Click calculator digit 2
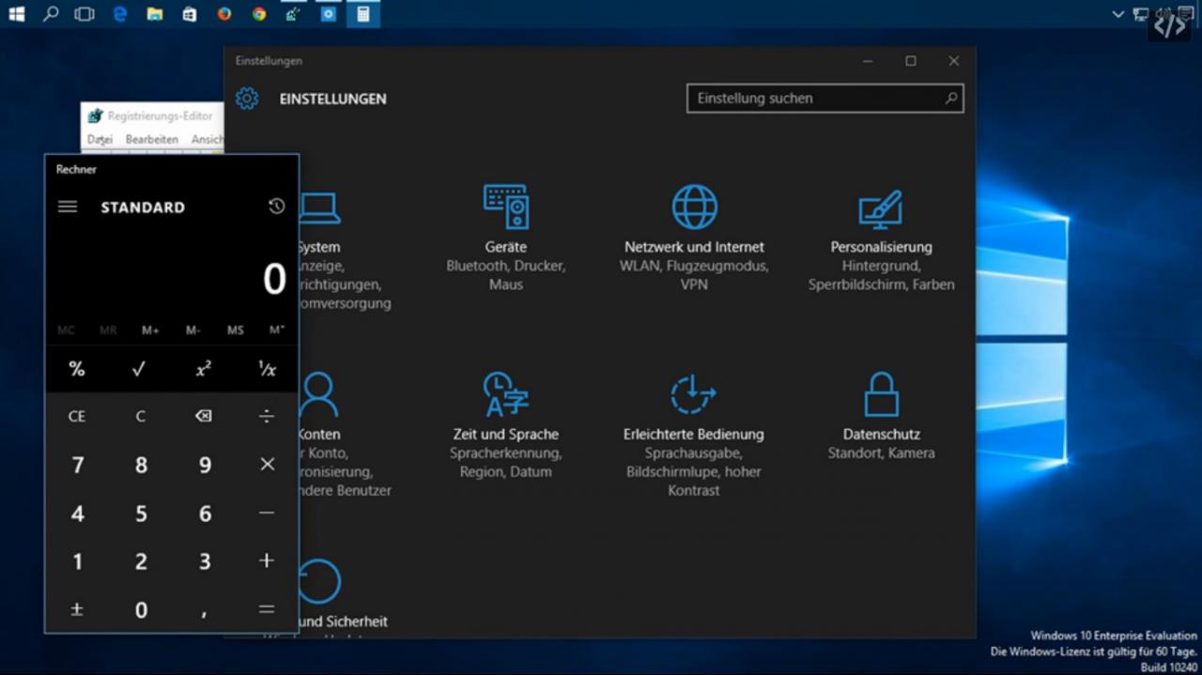 click(140, 560)
